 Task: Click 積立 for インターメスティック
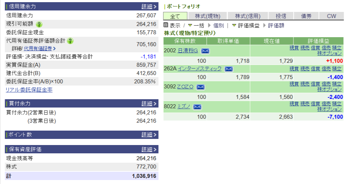click(x=337, y=69)
